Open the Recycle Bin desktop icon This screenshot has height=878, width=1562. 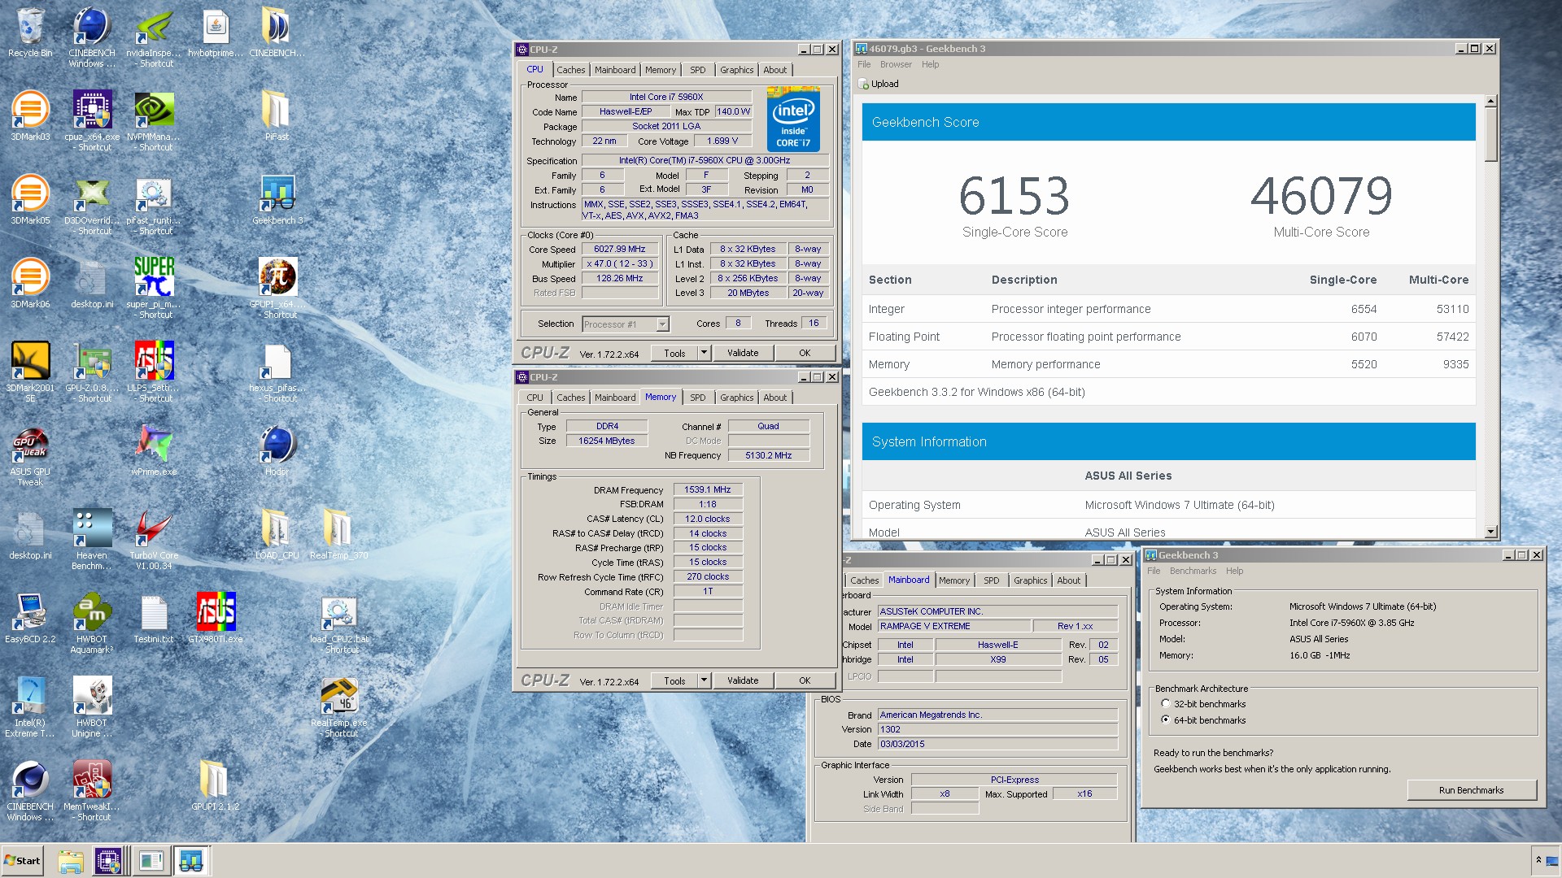pyautogui.click(x=30, y=33)
